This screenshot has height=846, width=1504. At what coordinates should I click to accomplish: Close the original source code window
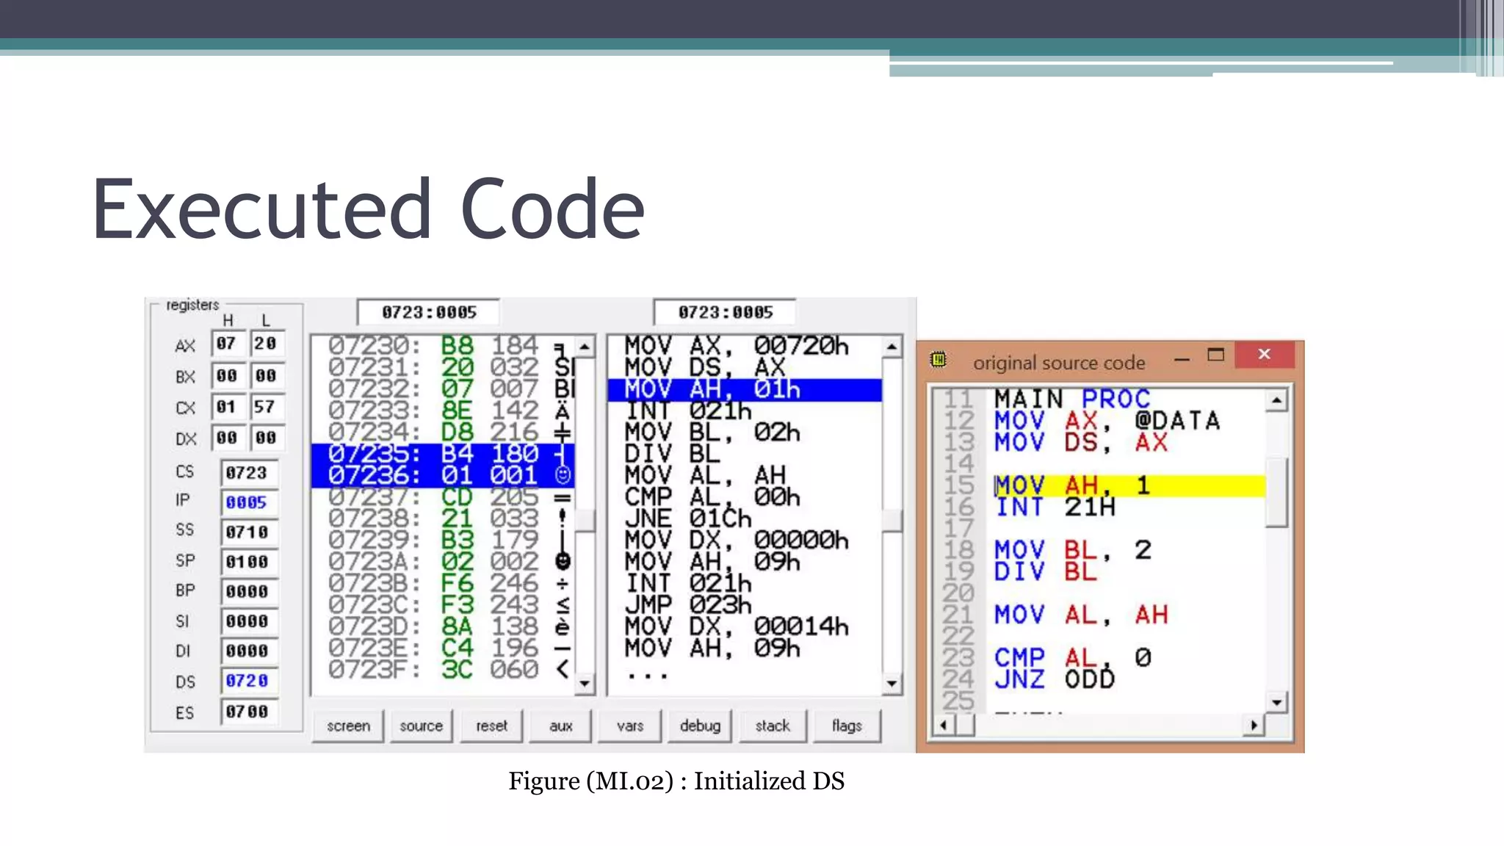coord(1264,355)
